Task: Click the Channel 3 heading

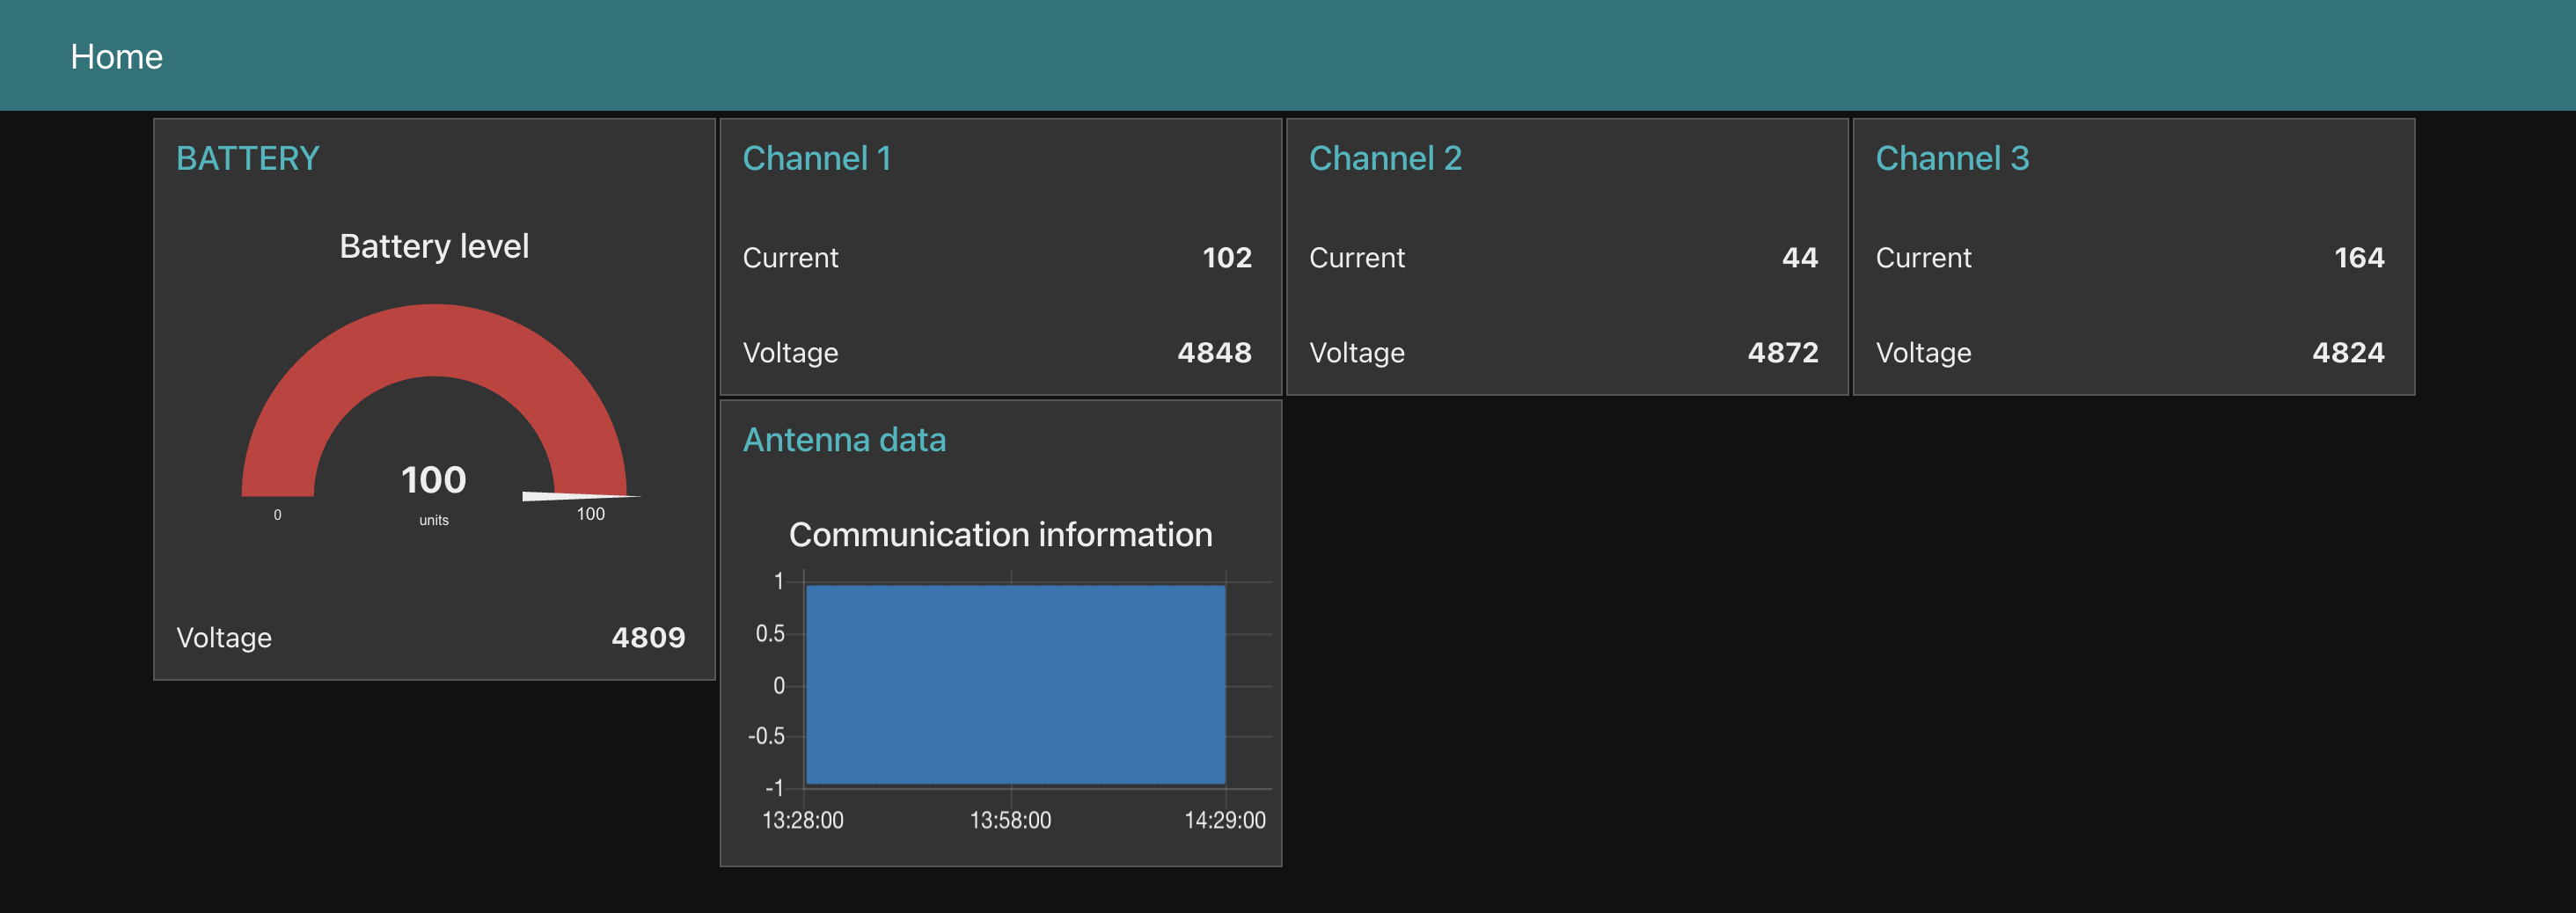Action: (1952, 158)
